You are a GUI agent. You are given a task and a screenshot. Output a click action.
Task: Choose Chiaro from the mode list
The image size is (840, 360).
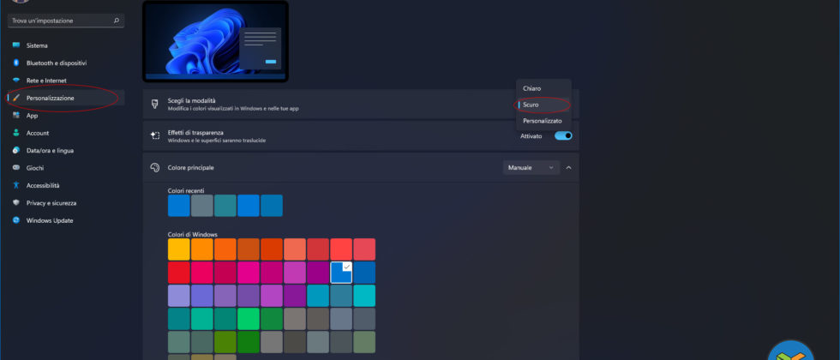(532, 88)
